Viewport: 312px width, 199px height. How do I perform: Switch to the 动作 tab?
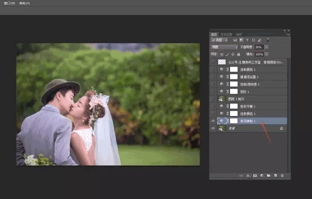point(239,35)
